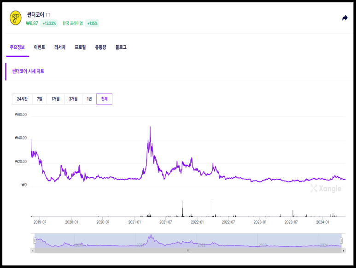
Task: Click the 2023-07 date label
Action: [291, 222]
